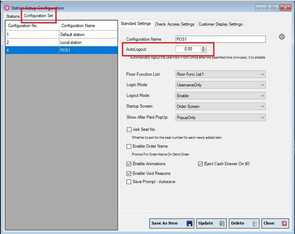Click the Configuration Name column header
This screenshot has width=295, height=234.
[88, 26]
